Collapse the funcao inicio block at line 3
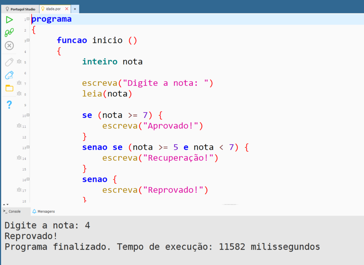 coord(28,40)
